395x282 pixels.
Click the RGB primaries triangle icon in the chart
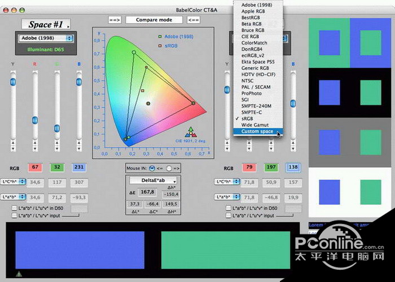coord(191,132)
